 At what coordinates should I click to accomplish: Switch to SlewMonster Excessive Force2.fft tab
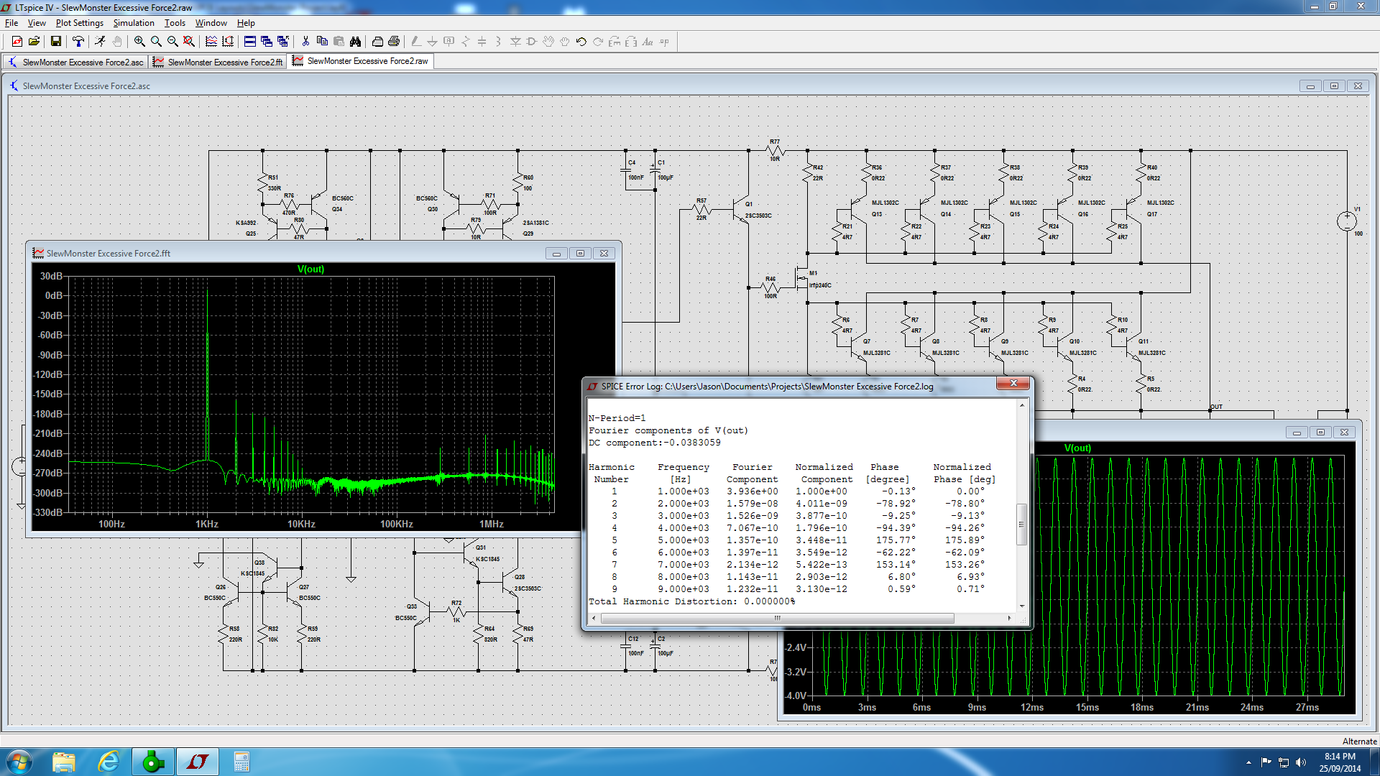[x=218, y=63]
